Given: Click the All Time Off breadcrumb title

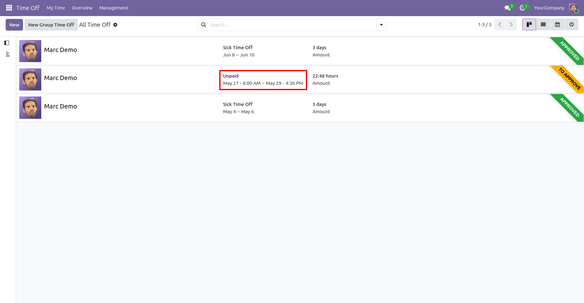Looking at the screenshot, I should click(x=95, y=25).
